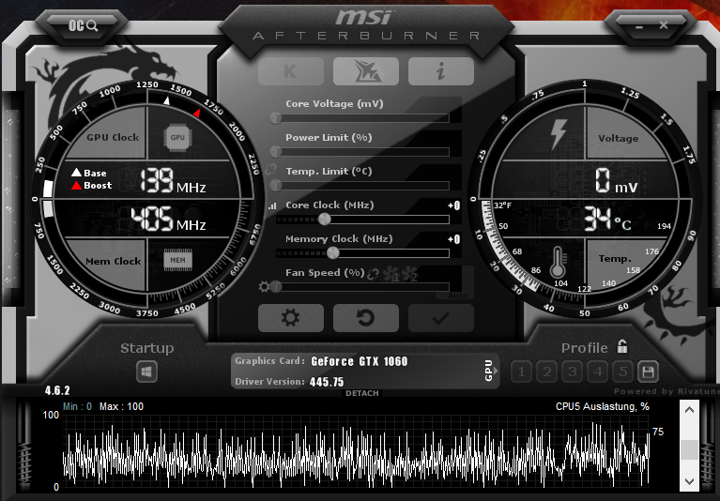The height and width of the screenshot is (501, 720).
Task: Click the MEM chip icon in gauge
Action: [177, 260]
